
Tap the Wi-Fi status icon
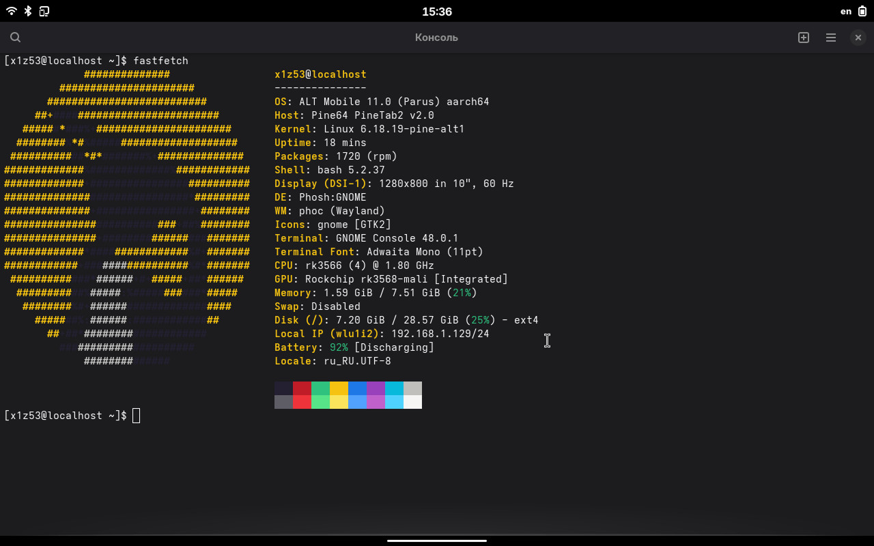12,11
